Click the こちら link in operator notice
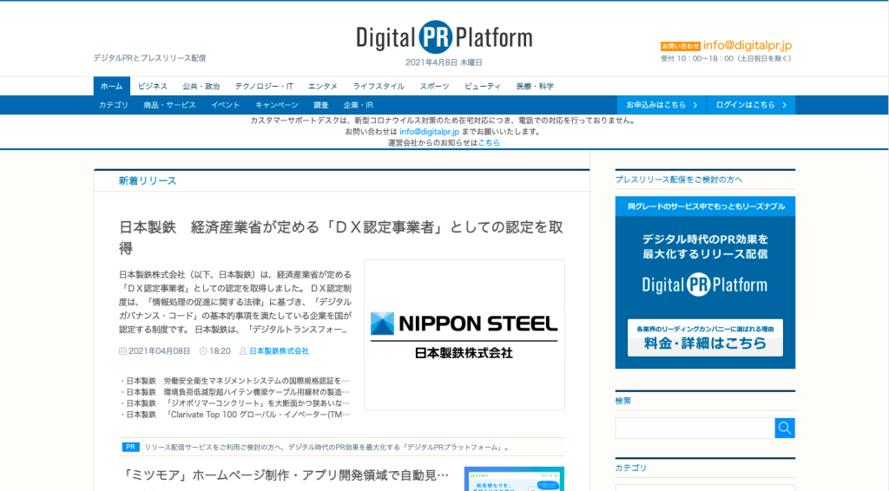This screenshot has width=889, height=491. pos(489,142)
